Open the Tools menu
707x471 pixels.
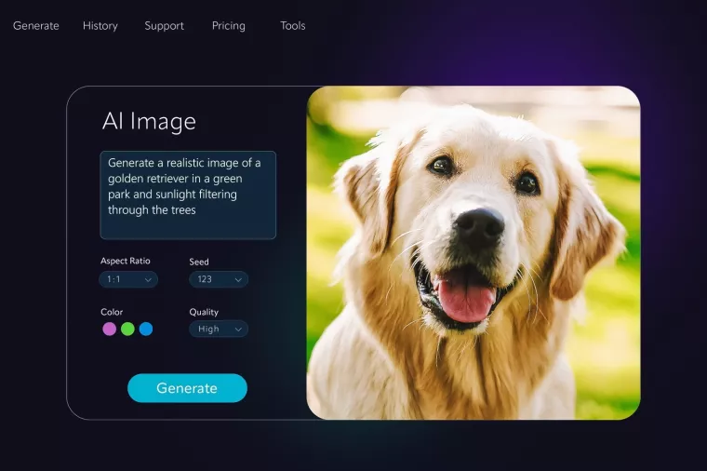[293, 26]
